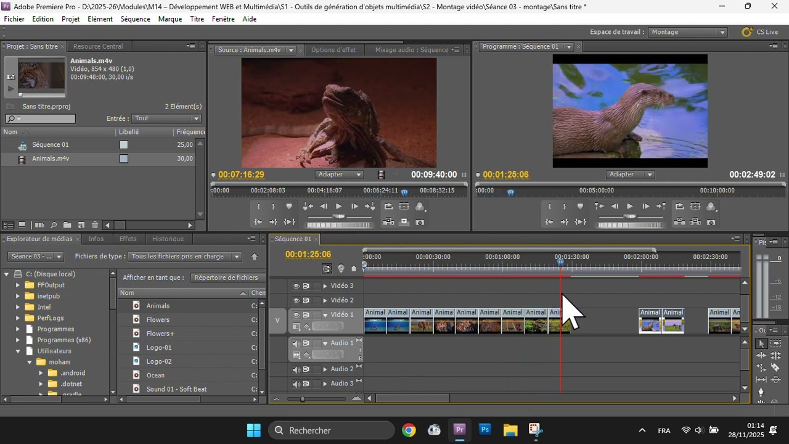The image size is (789, 444).
Task: Expand the Audio 2 track
Action: [325, 369]
